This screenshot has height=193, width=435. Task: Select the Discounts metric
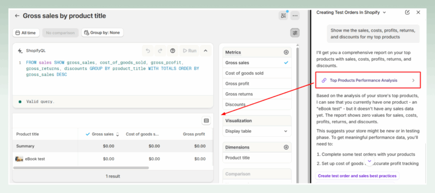[257, 104]
